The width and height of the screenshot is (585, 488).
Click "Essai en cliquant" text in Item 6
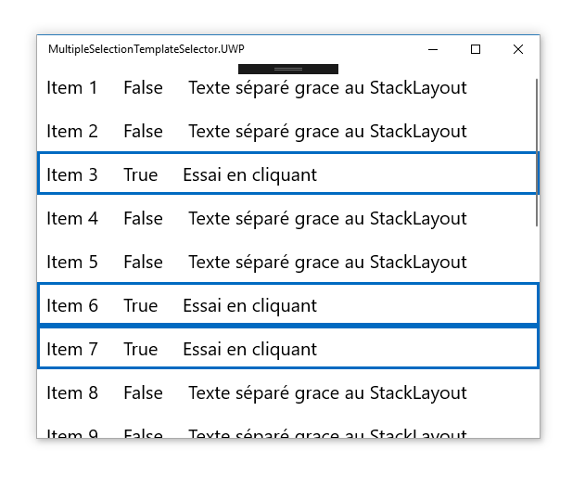tap(249, 305)
